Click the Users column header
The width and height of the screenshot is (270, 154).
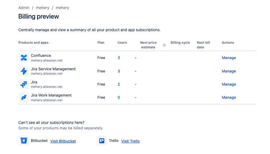122,43
